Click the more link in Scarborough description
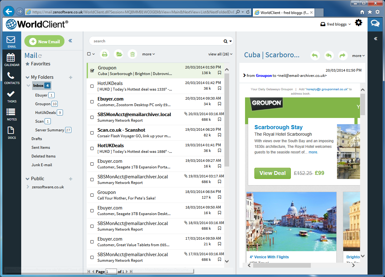 [x=313, y=152]
